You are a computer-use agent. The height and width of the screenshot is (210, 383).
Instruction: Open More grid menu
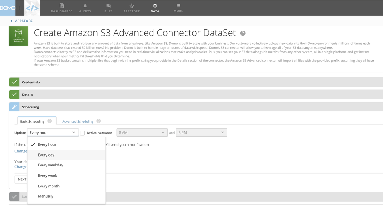(x=178, y=8)
